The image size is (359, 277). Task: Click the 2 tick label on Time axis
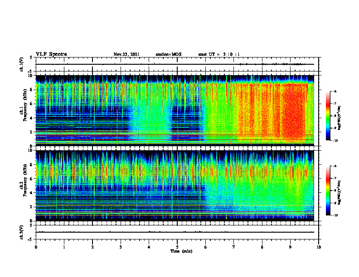point(92,247)
